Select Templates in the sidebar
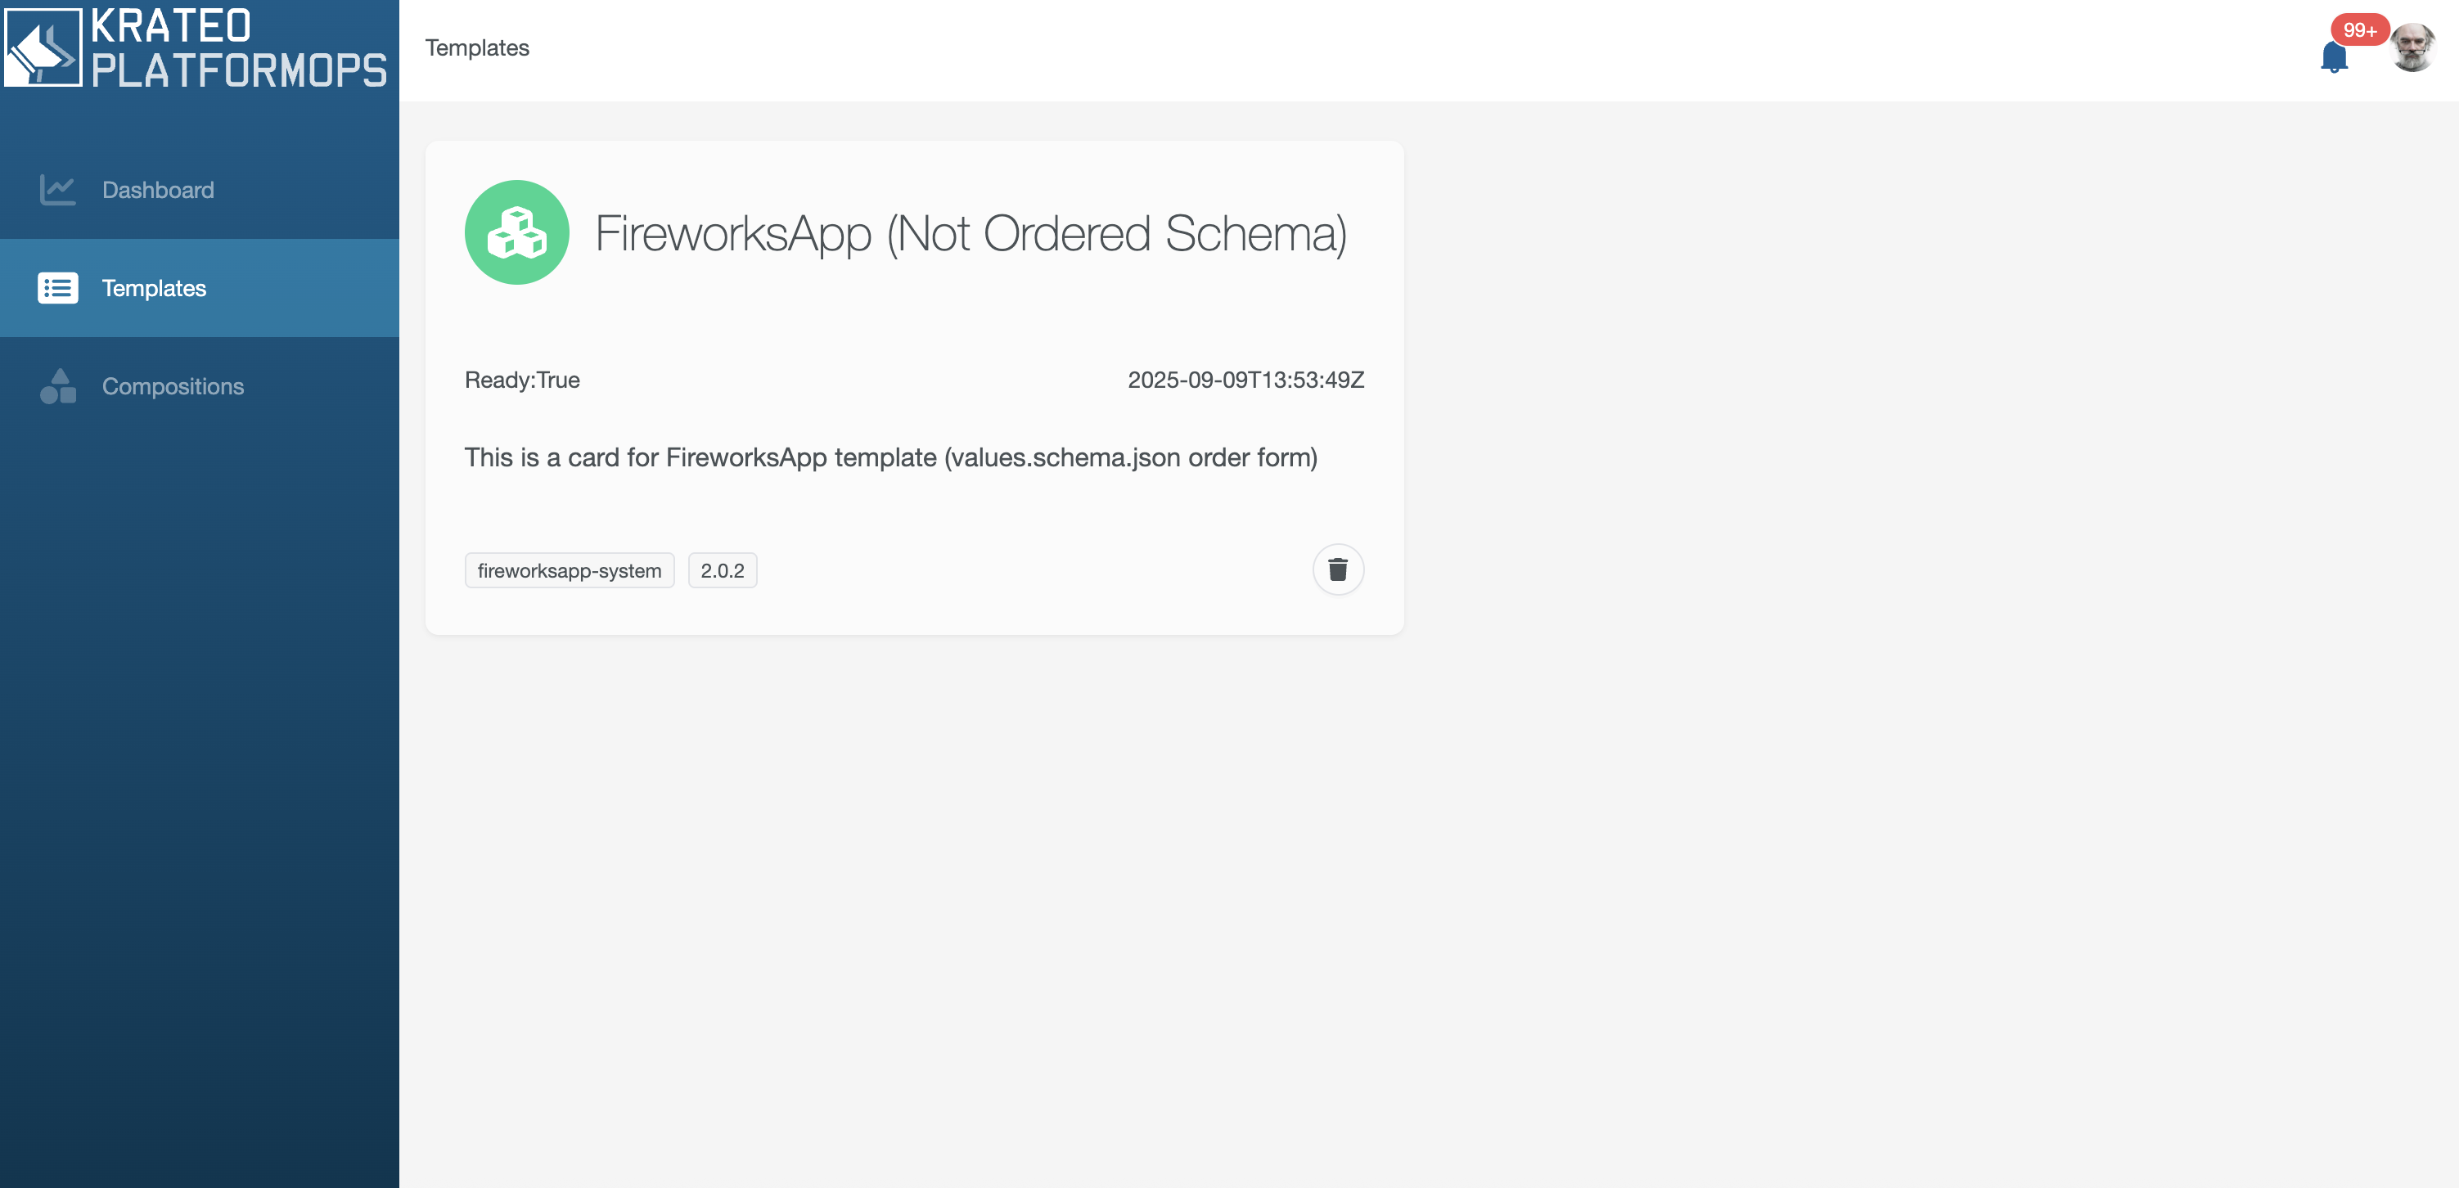Screen dimensions: 2459x1188 tap(154, 288)
